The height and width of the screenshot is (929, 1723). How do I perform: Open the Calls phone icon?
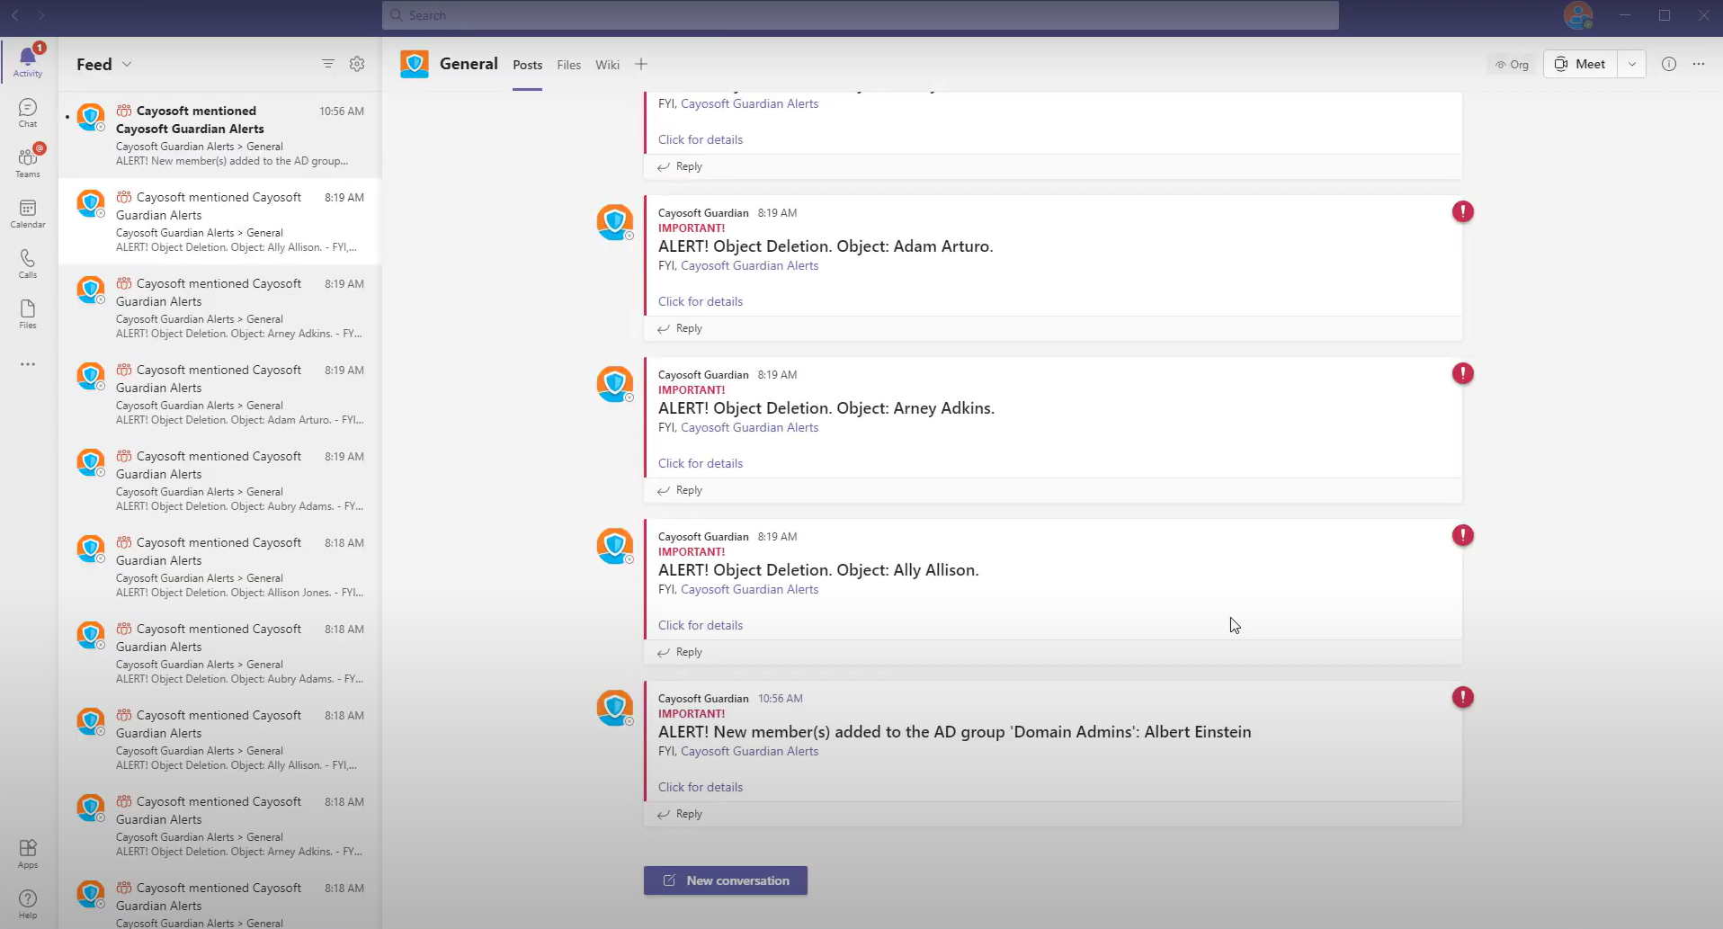(28, 263)
